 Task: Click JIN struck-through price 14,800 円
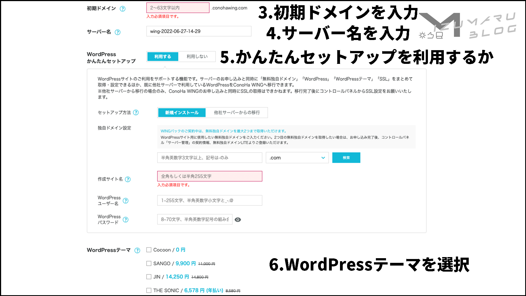[200, 277]
